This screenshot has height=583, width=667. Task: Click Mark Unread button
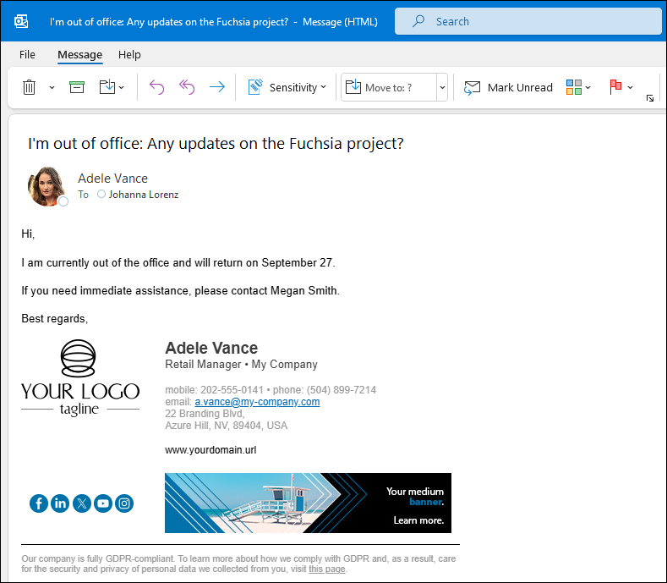click(x=508, y=87)
